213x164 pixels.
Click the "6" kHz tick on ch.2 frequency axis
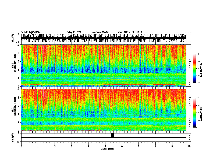19,106
